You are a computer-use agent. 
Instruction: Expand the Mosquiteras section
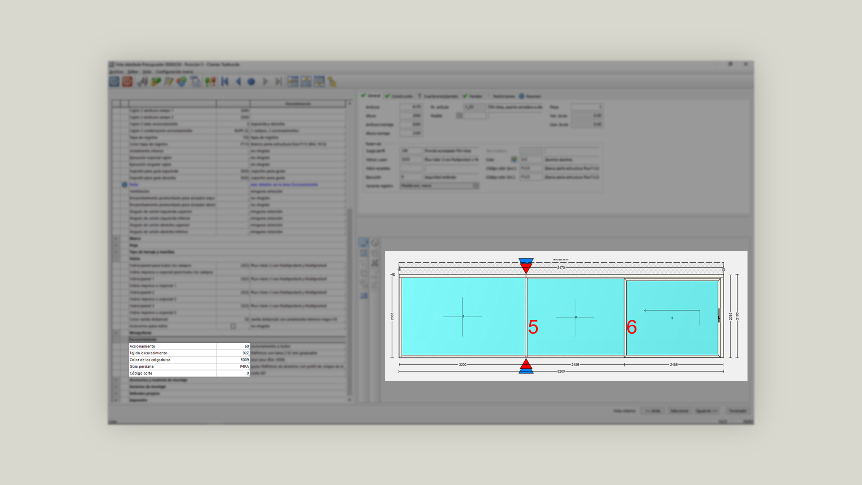click(116, 333)
